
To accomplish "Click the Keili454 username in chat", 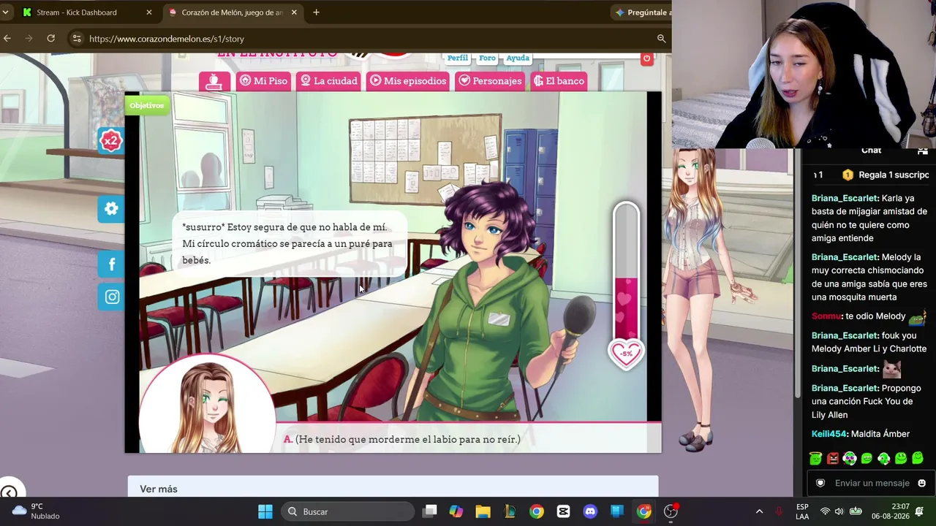I will (x=830, y=434).
